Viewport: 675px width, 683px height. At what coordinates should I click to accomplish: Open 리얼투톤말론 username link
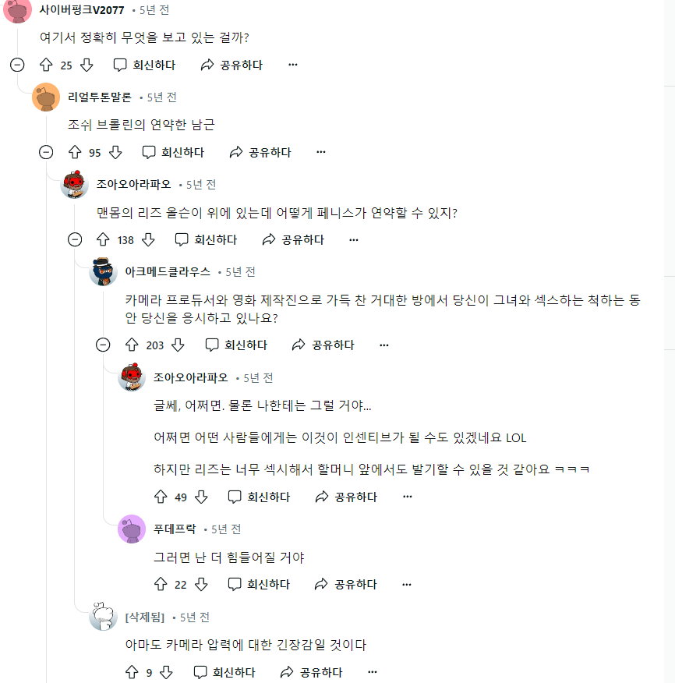[x=100, y=97]
